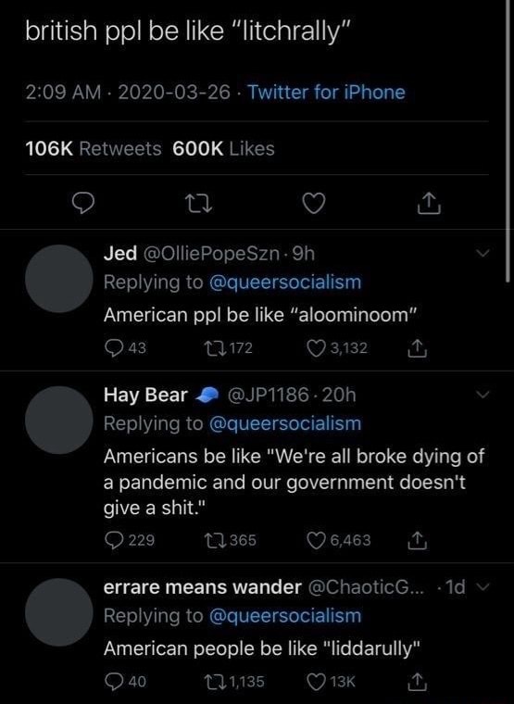Expand options chevron on Jed's tweet
The image size is (514, 704).
click(483, 253)
